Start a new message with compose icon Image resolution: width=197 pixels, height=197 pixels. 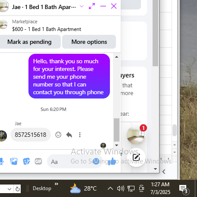(136, 157)
